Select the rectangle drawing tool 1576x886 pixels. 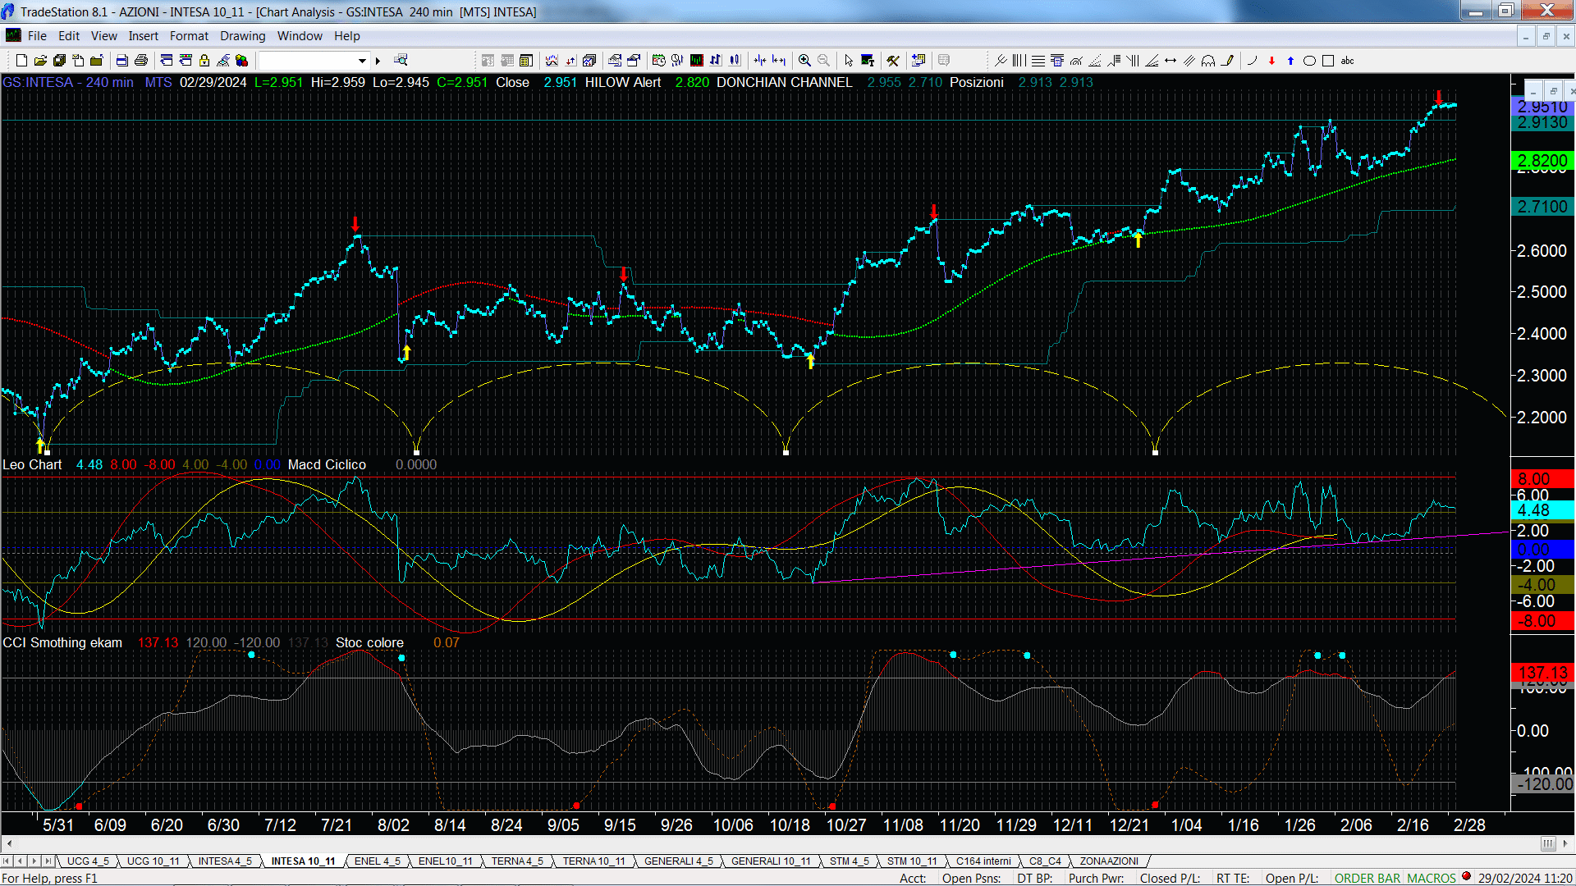1328,61
